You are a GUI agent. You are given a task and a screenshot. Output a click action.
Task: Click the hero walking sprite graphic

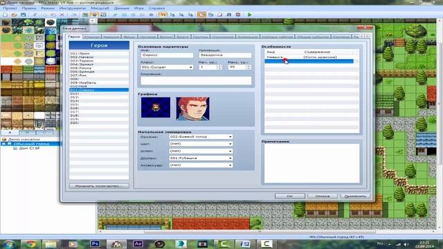click(156, 107)
